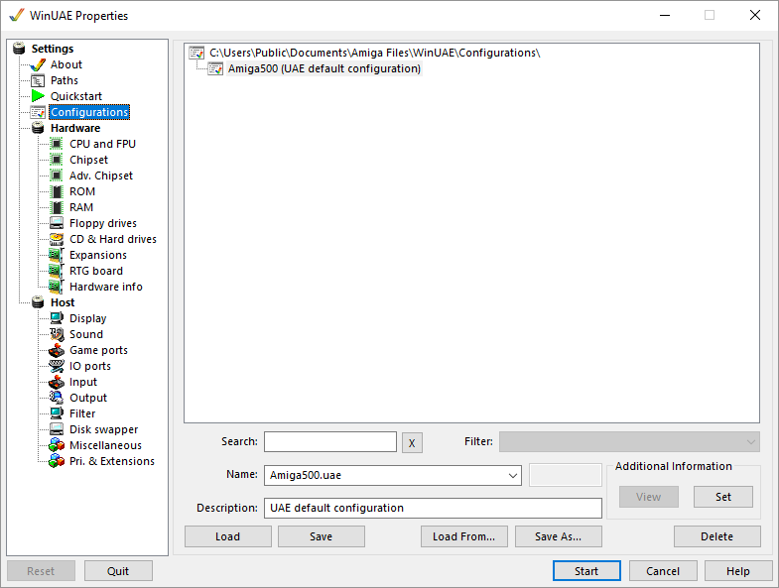This screenshot has height=588, width=779.
Task: Click the Settings root disk-stack icon
Action: click(x=19, y=49)
